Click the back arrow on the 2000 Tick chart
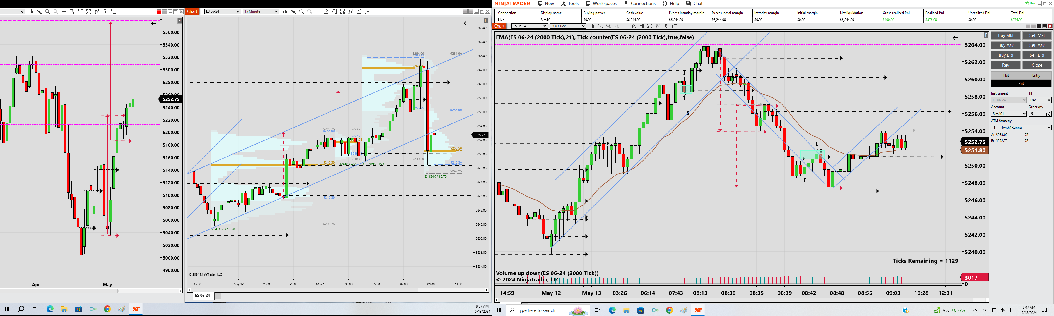The image size is (1054, 316). point(955,38)
